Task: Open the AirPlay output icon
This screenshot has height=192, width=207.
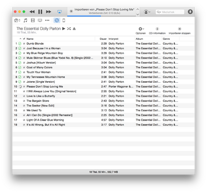Action: (60, 12)
